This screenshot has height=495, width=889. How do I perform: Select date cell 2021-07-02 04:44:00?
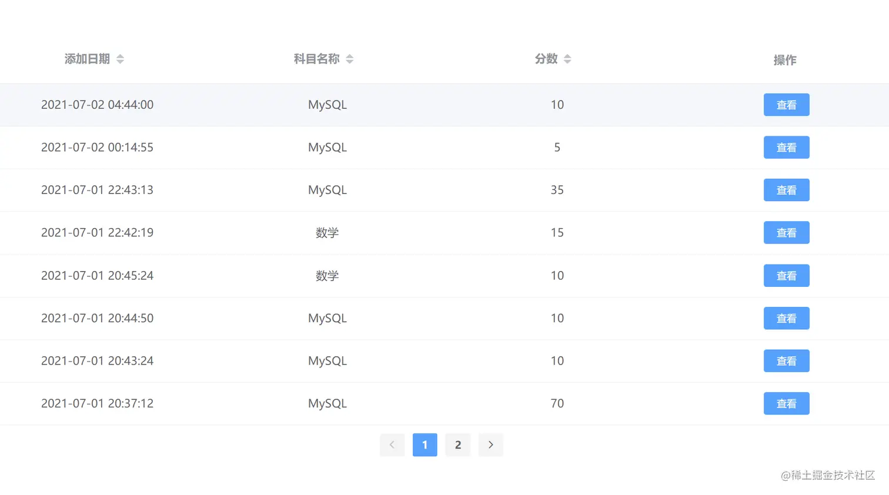tap(97, 105)
